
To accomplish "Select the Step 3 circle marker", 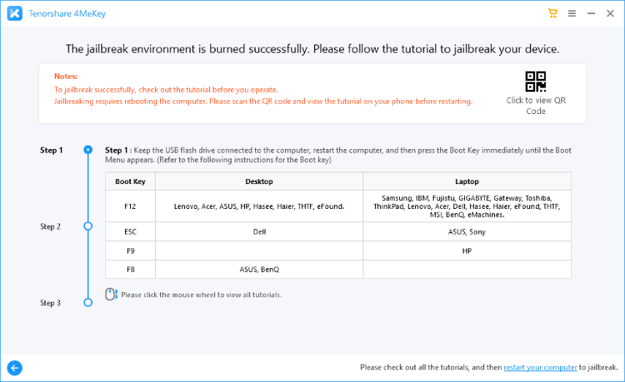I will (x=88, y=302).
